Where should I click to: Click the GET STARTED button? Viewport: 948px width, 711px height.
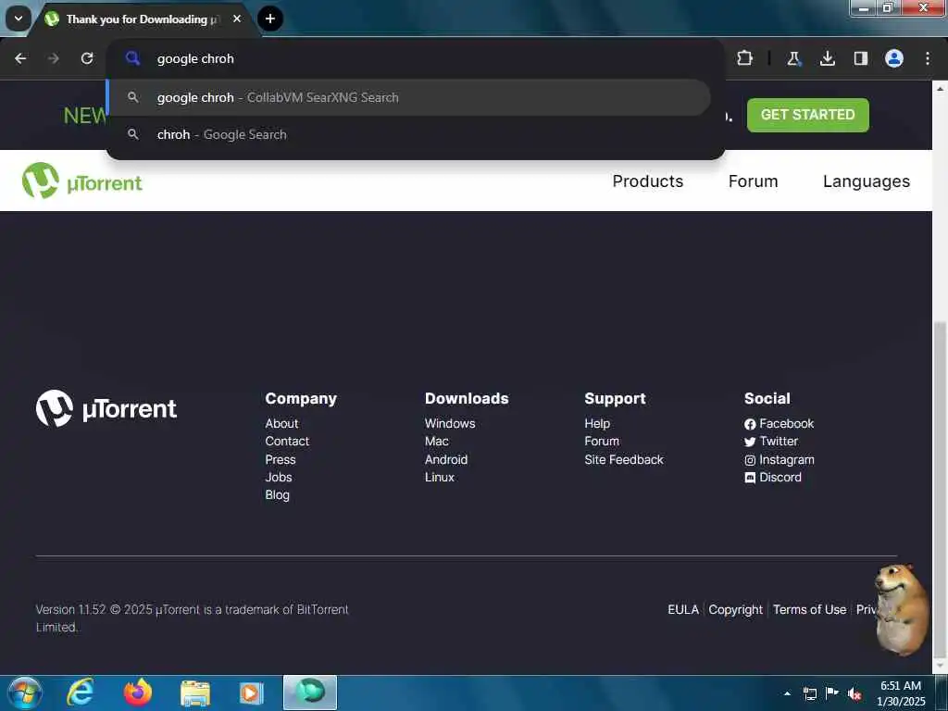click(x=807, y=115)
